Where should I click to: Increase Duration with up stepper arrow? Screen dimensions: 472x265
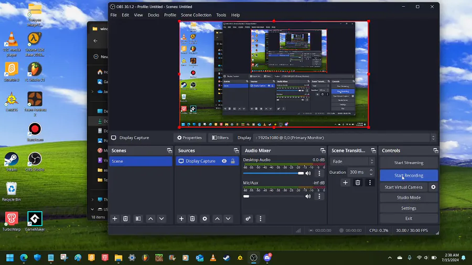pos(371,170)
